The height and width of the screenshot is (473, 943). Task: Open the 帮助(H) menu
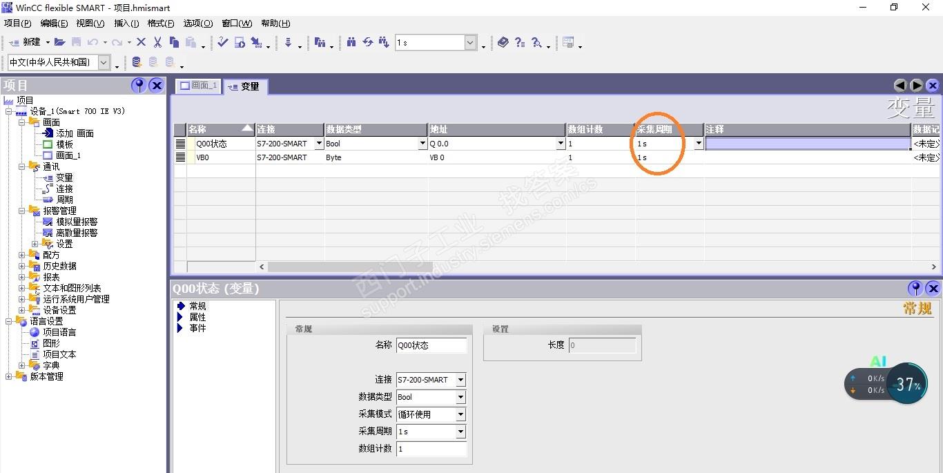275,23
